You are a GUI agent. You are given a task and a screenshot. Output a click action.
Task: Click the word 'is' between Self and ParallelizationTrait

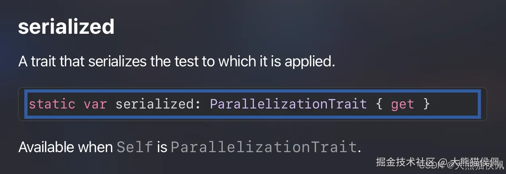point(162,147)
